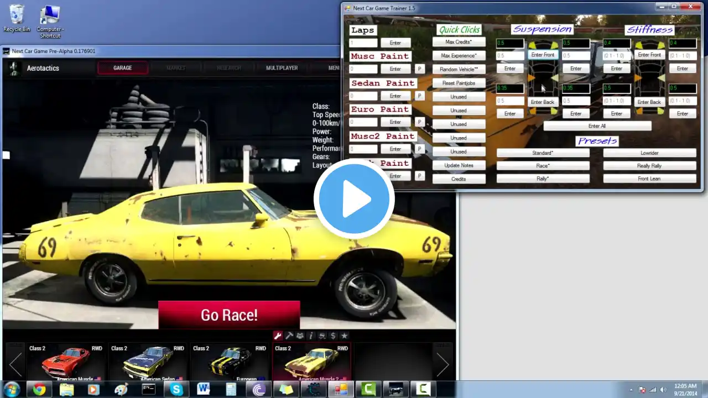Click the Random Vehicle** button
The height and width of the screenshot is (398, 708).
coord(459,70)
